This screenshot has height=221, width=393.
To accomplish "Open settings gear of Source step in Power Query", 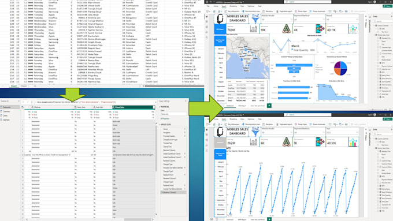I will point(185,129).
